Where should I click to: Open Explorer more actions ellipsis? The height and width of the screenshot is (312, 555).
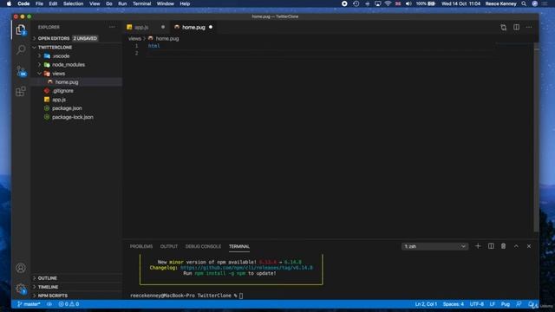(112, 27)
